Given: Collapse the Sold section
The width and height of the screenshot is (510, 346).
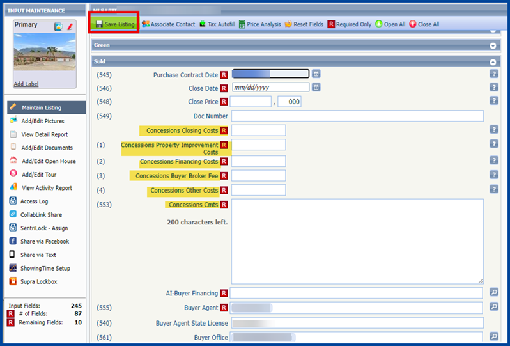Looking at the screenshot, I should [x=493, y=62].
